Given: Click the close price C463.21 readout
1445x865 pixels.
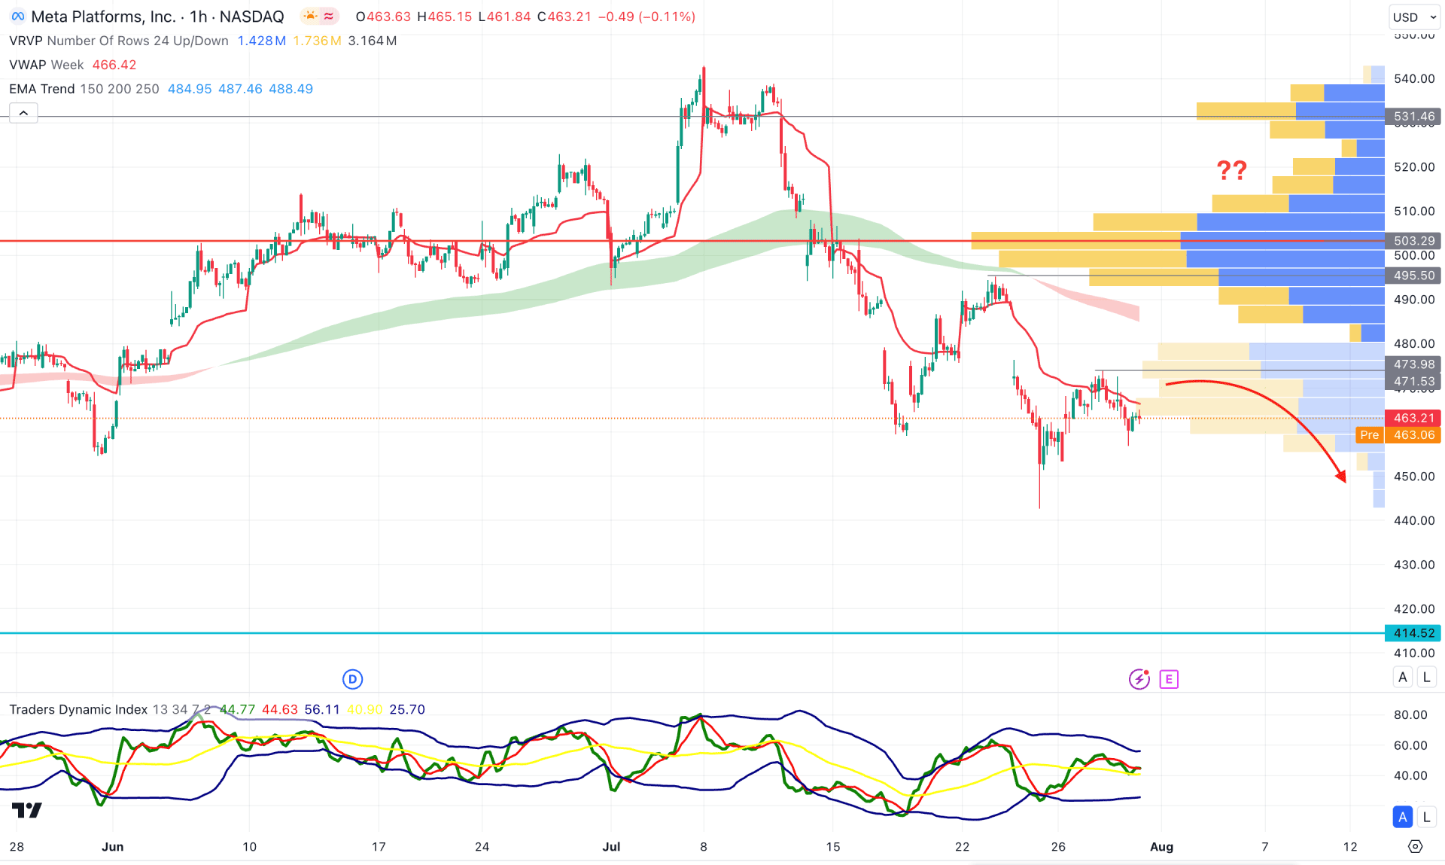Looking at the screenshot, I should pyautogui.click(x=564, y=17).
